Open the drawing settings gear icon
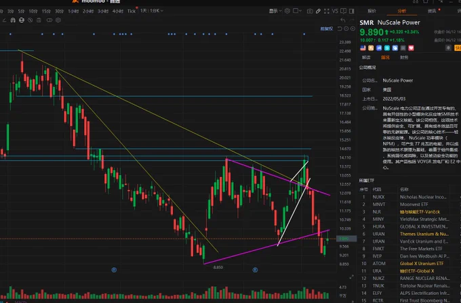 click(58, 20)
